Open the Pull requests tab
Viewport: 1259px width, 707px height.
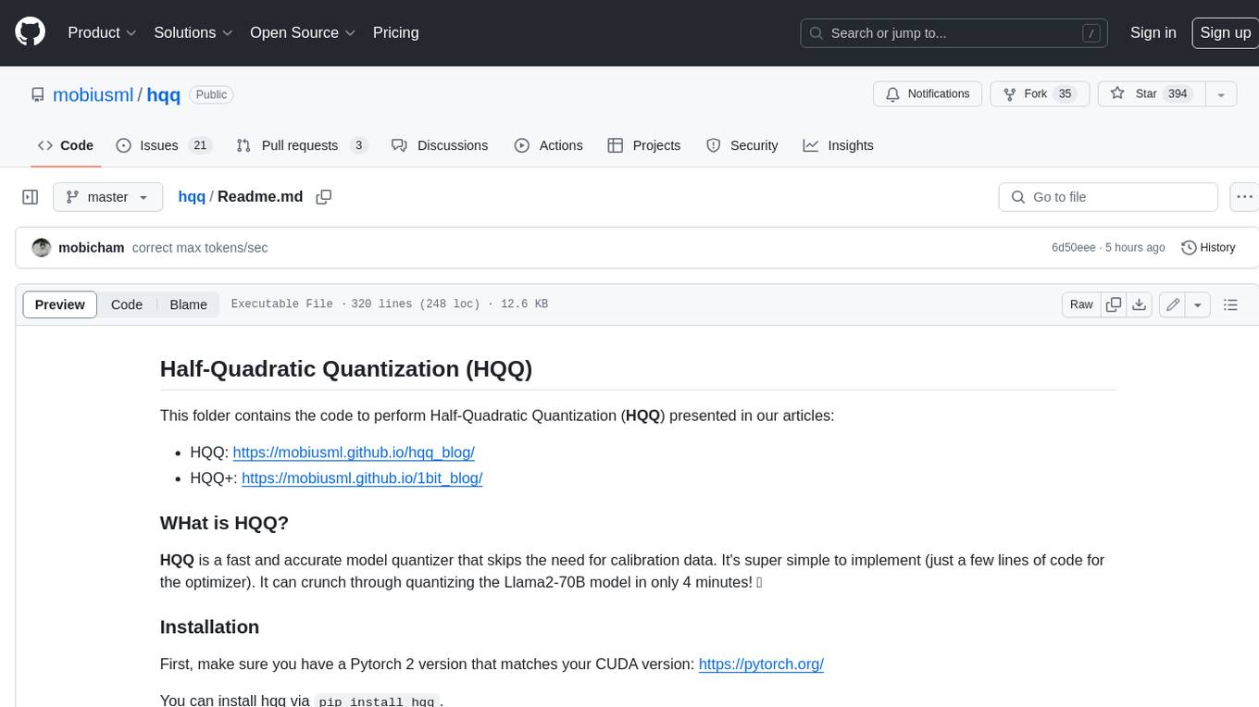pyautogui.click(x=302, y=145)
